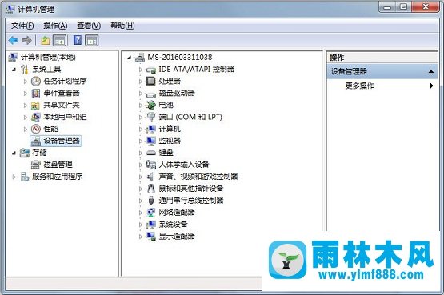Click the 性能 icon
This screenshot has width=444, height=295.
36,129
